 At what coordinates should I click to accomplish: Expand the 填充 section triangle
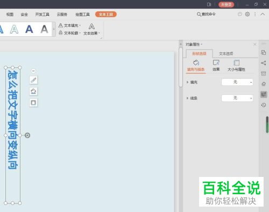click(x=187, y=82)
